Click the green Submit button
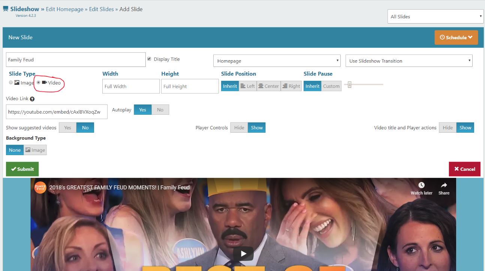 pos(22,169)
